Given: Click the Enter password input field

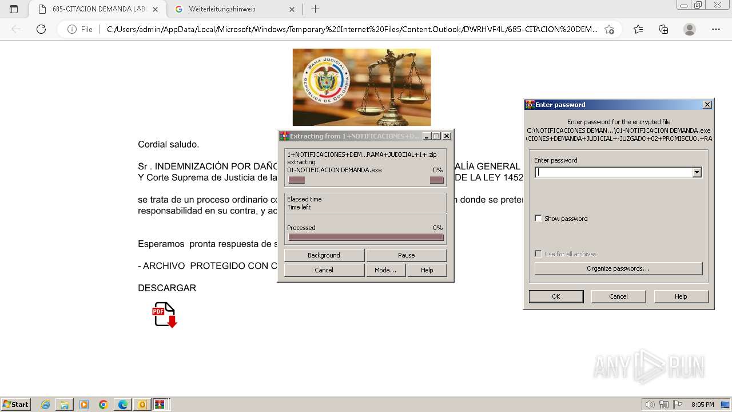Looking at the screenshot, I should point(614,172).
